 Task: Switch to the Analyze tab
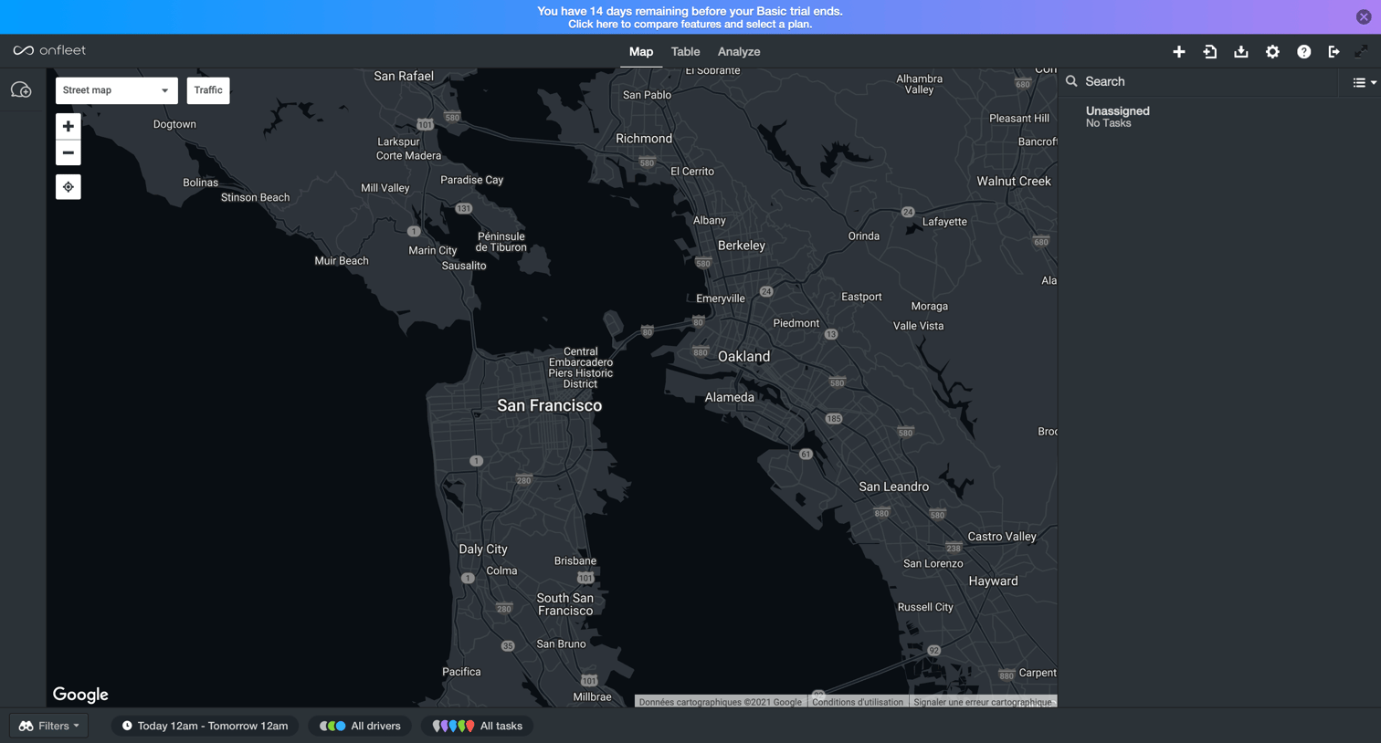point(739,52)
